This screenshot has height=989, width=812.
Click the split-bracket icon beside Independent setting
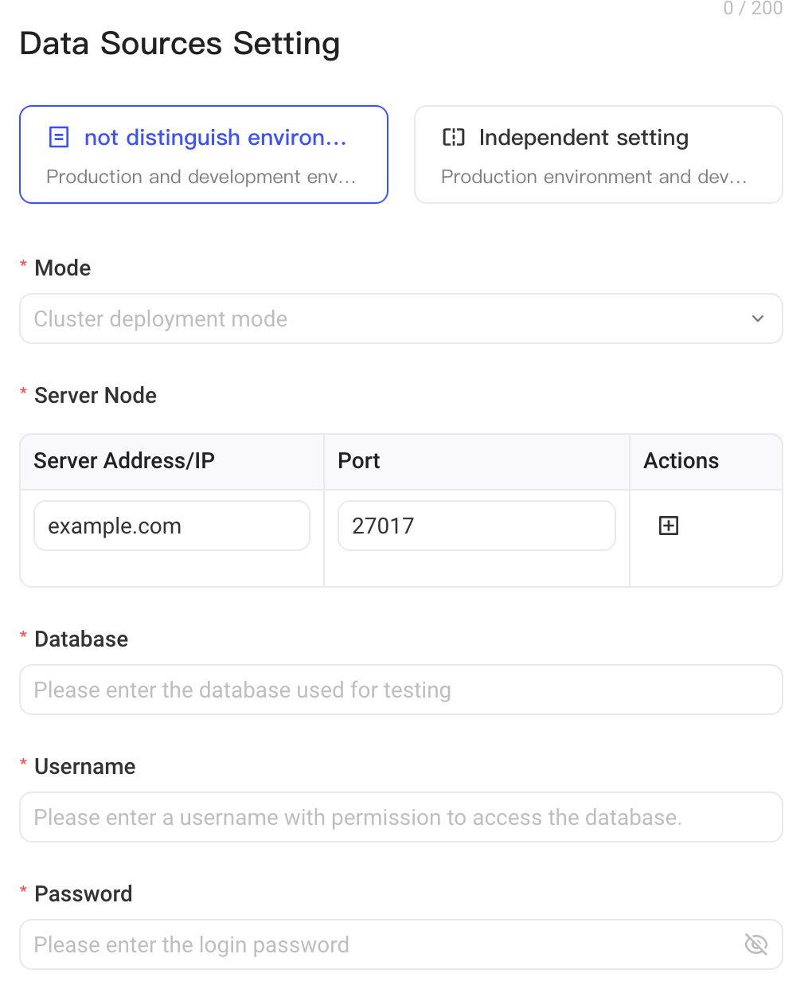pos(454,137)
